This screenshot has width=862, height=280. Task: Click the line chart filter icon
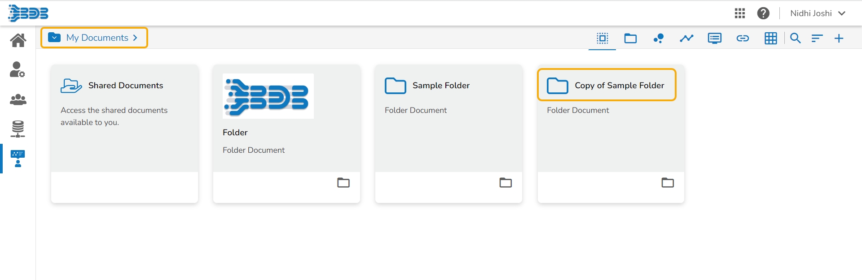pyautogui.click(x=686, y=39)
